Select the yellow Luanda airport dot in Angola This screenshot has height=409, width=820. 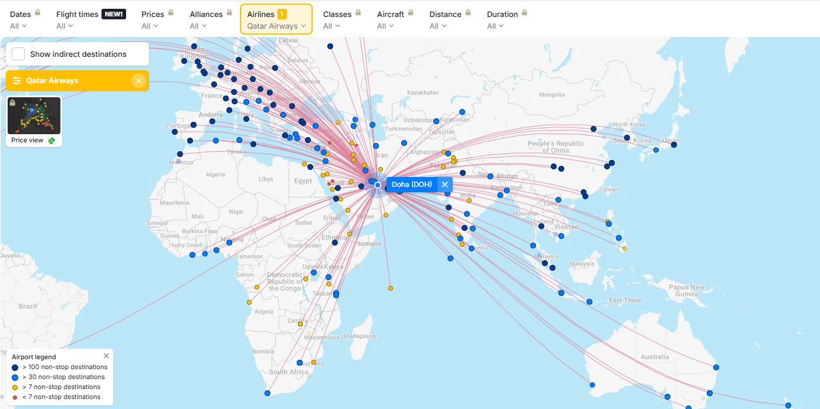point(249,303)
